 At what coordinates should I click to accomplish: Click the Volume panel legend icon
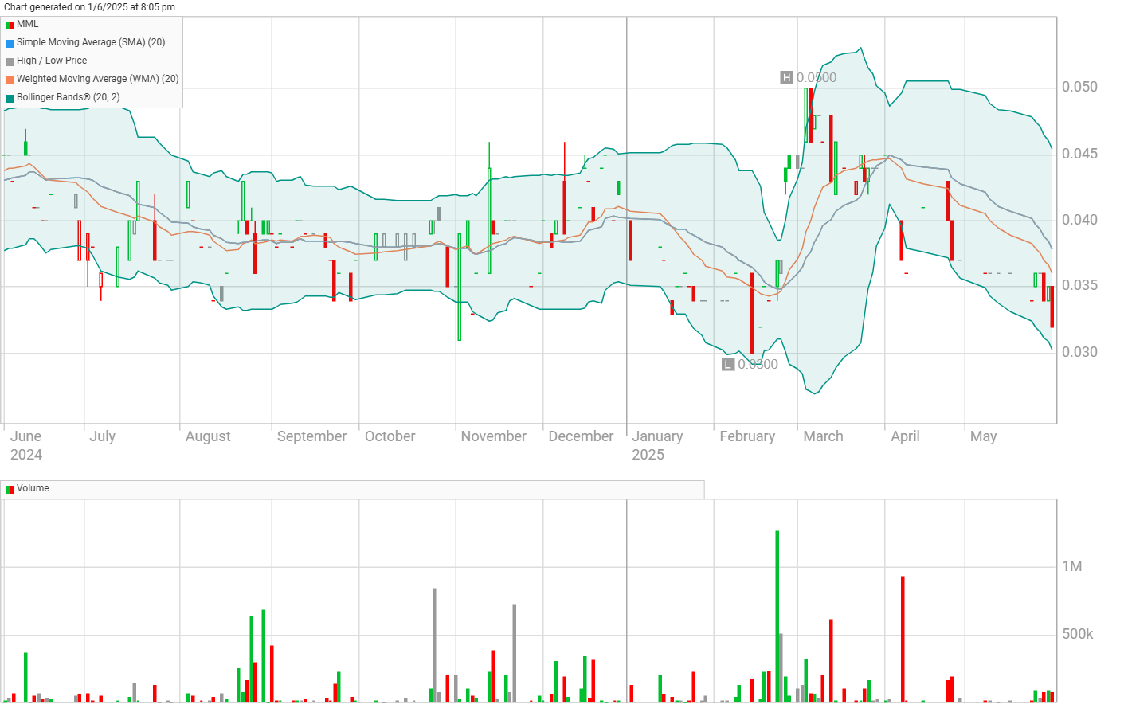(10, 489)
